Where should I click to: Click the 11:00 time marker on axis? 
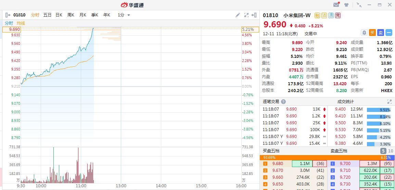click(x=81, y=186)
